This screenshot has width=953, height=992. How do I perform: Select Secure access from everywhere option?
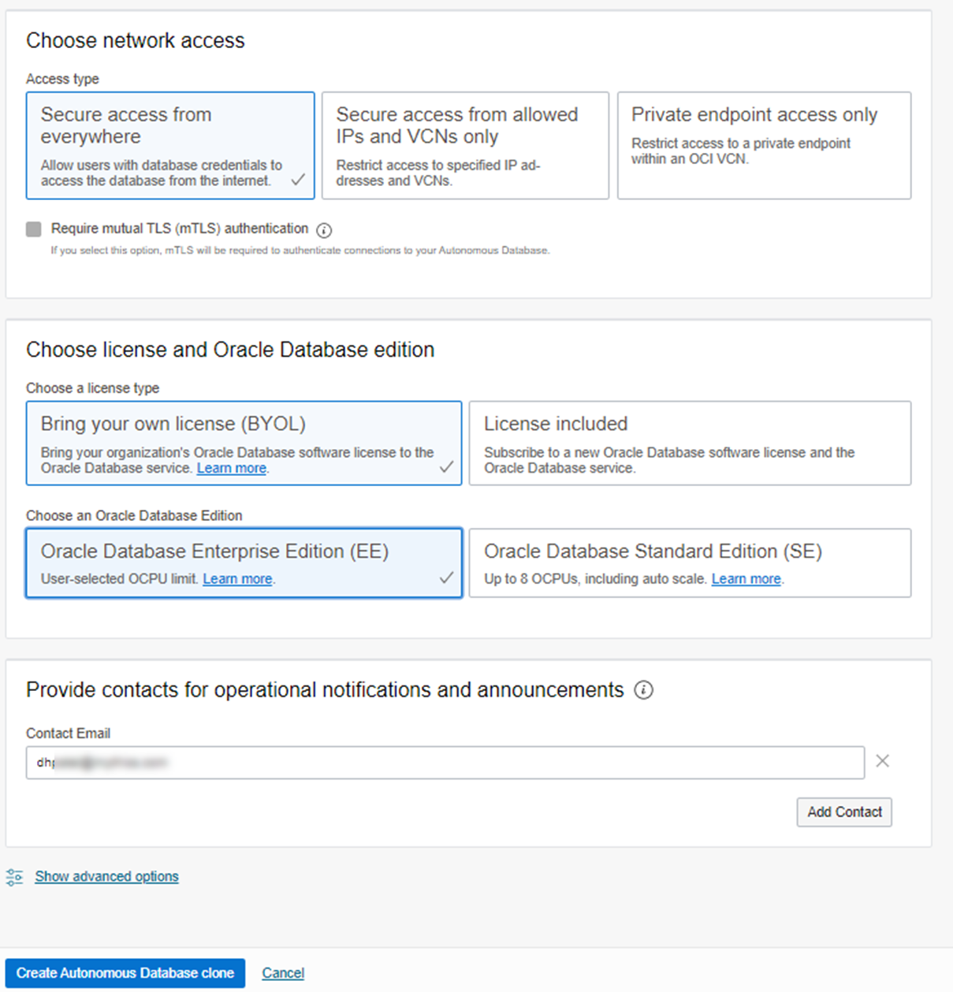(x=169, y=146)
